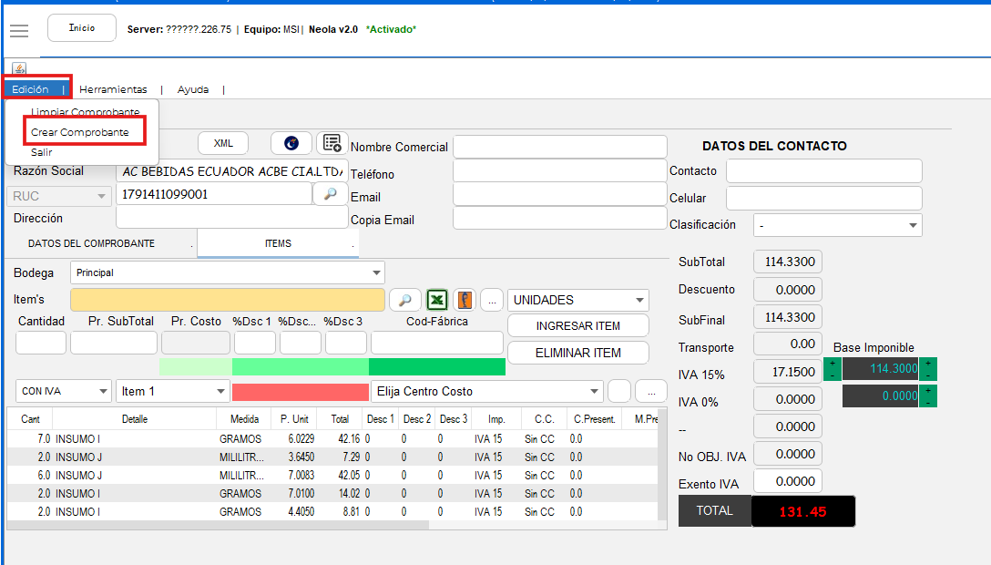This screenshot has width=991, height=565.
Task: Expand the Elija Centro Costo dropdown
Action: click(x=593, y=392)
